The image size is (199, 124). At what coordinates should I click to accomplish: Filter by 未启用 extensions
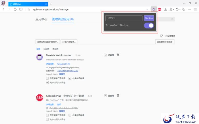pyautogui.click(x=55, y=49)
